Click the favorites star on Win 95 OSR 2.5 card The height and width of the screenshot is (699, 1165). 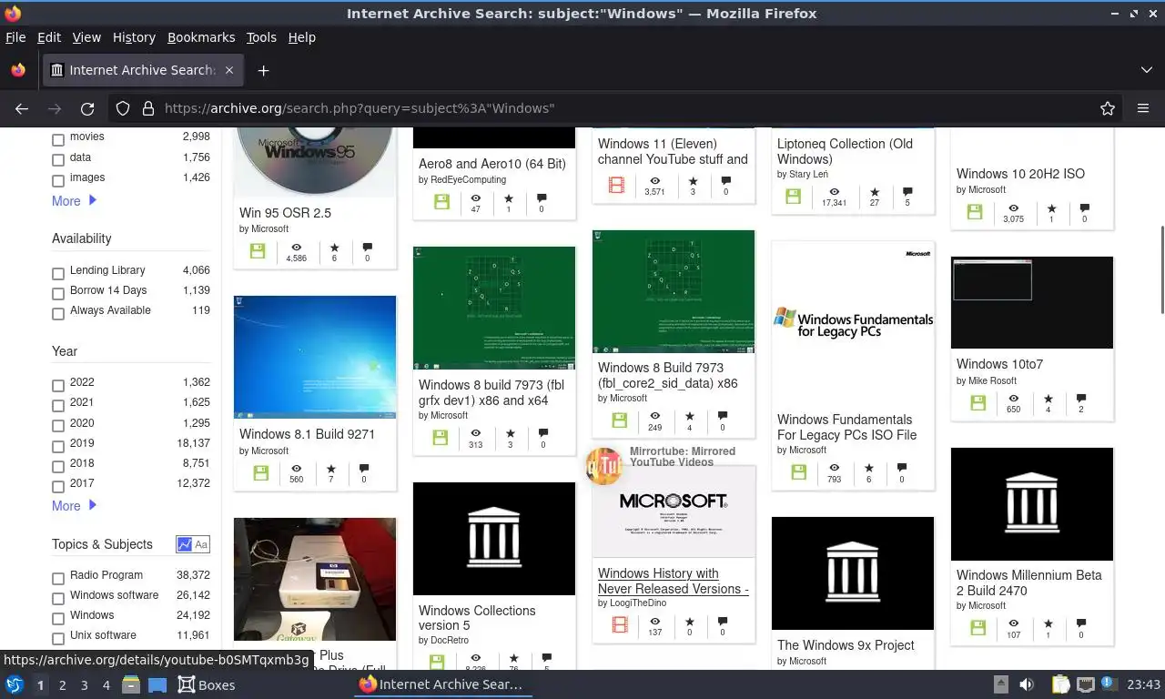(334, 247)
